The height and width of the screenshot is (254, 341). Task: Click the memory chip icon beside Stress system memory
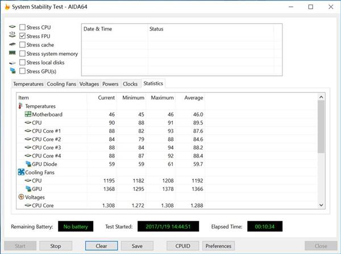click(12, 53)
